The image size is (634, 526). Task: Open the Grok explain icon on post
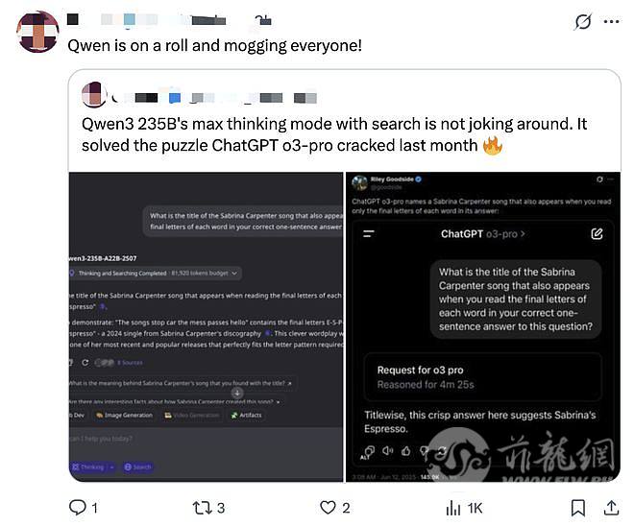tap(583, 22)
